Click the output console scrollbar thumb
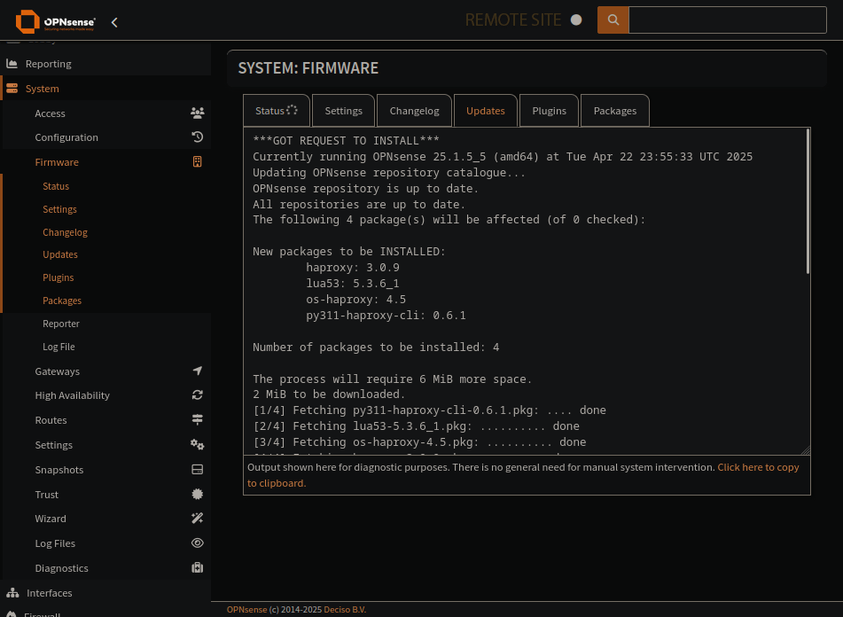Viewport: 843px width, 617px height. [808, 201]
